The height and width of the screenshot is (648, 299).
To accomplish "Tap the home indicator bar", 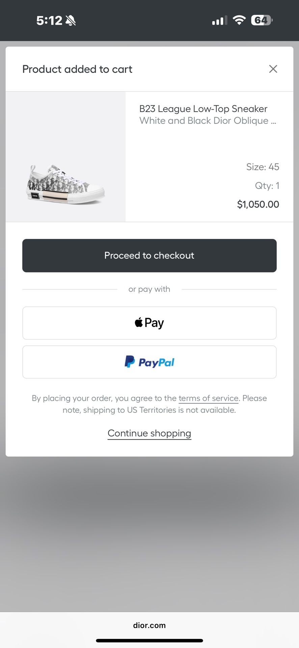I will [149, 641].
